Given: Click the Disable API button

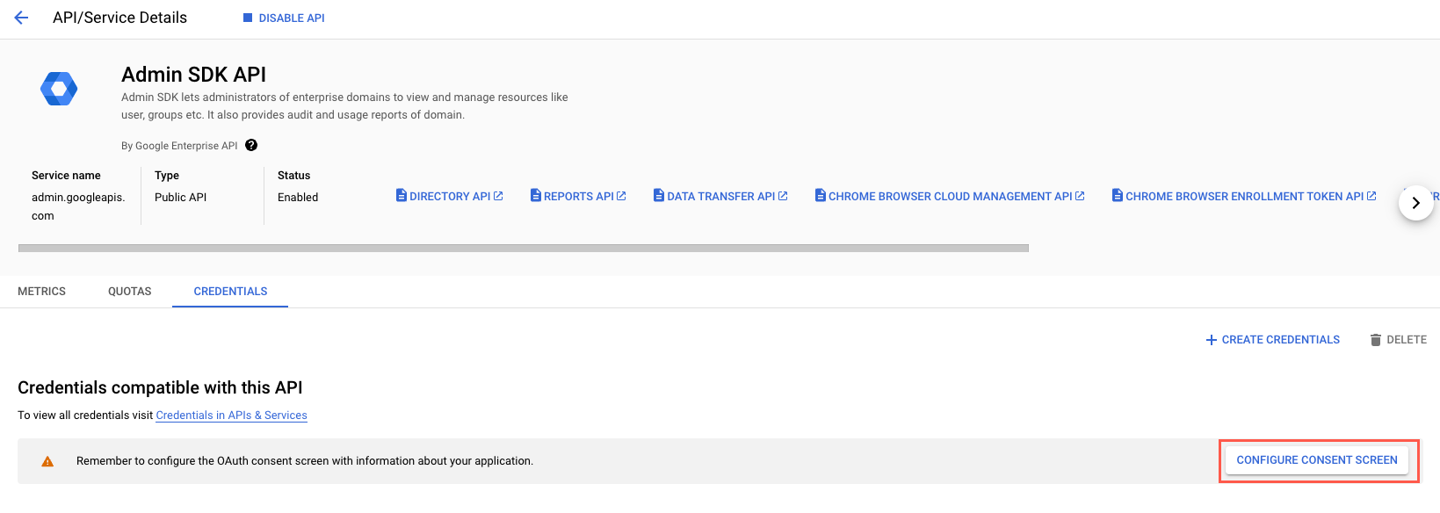Looking at the screenshot, I should 284,18.
